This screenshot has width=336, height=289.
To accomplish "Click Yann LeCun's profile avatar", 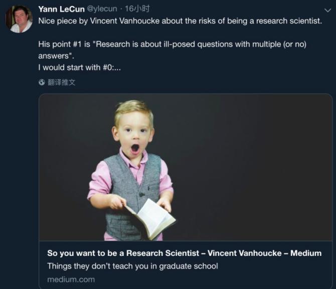I will (x=19, y=19).
